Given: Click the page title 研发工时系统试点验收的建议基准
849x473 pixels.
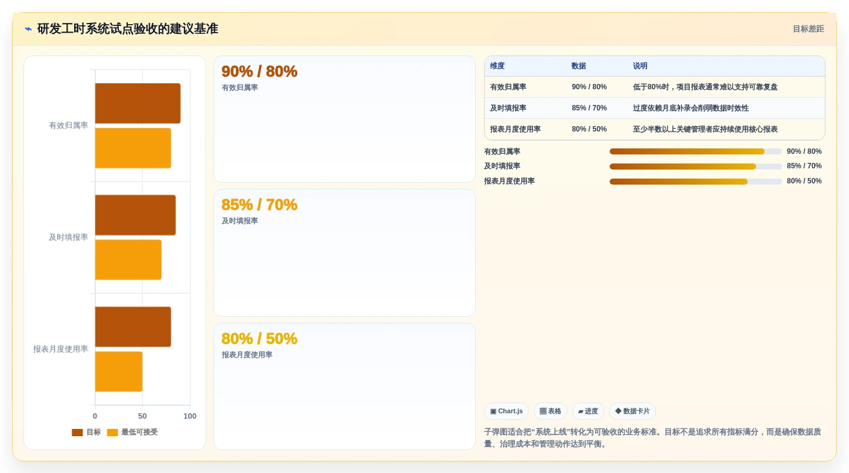Looking at the screenshot, I should (x=128, y=29).
